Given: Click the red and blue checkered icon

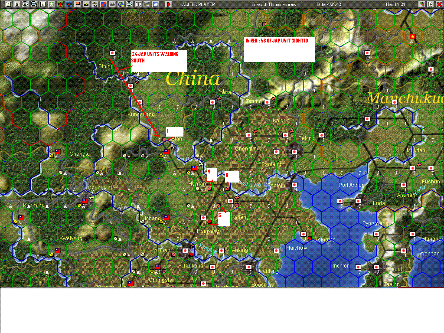Looking at the screenshot, I should coord(104,4).
